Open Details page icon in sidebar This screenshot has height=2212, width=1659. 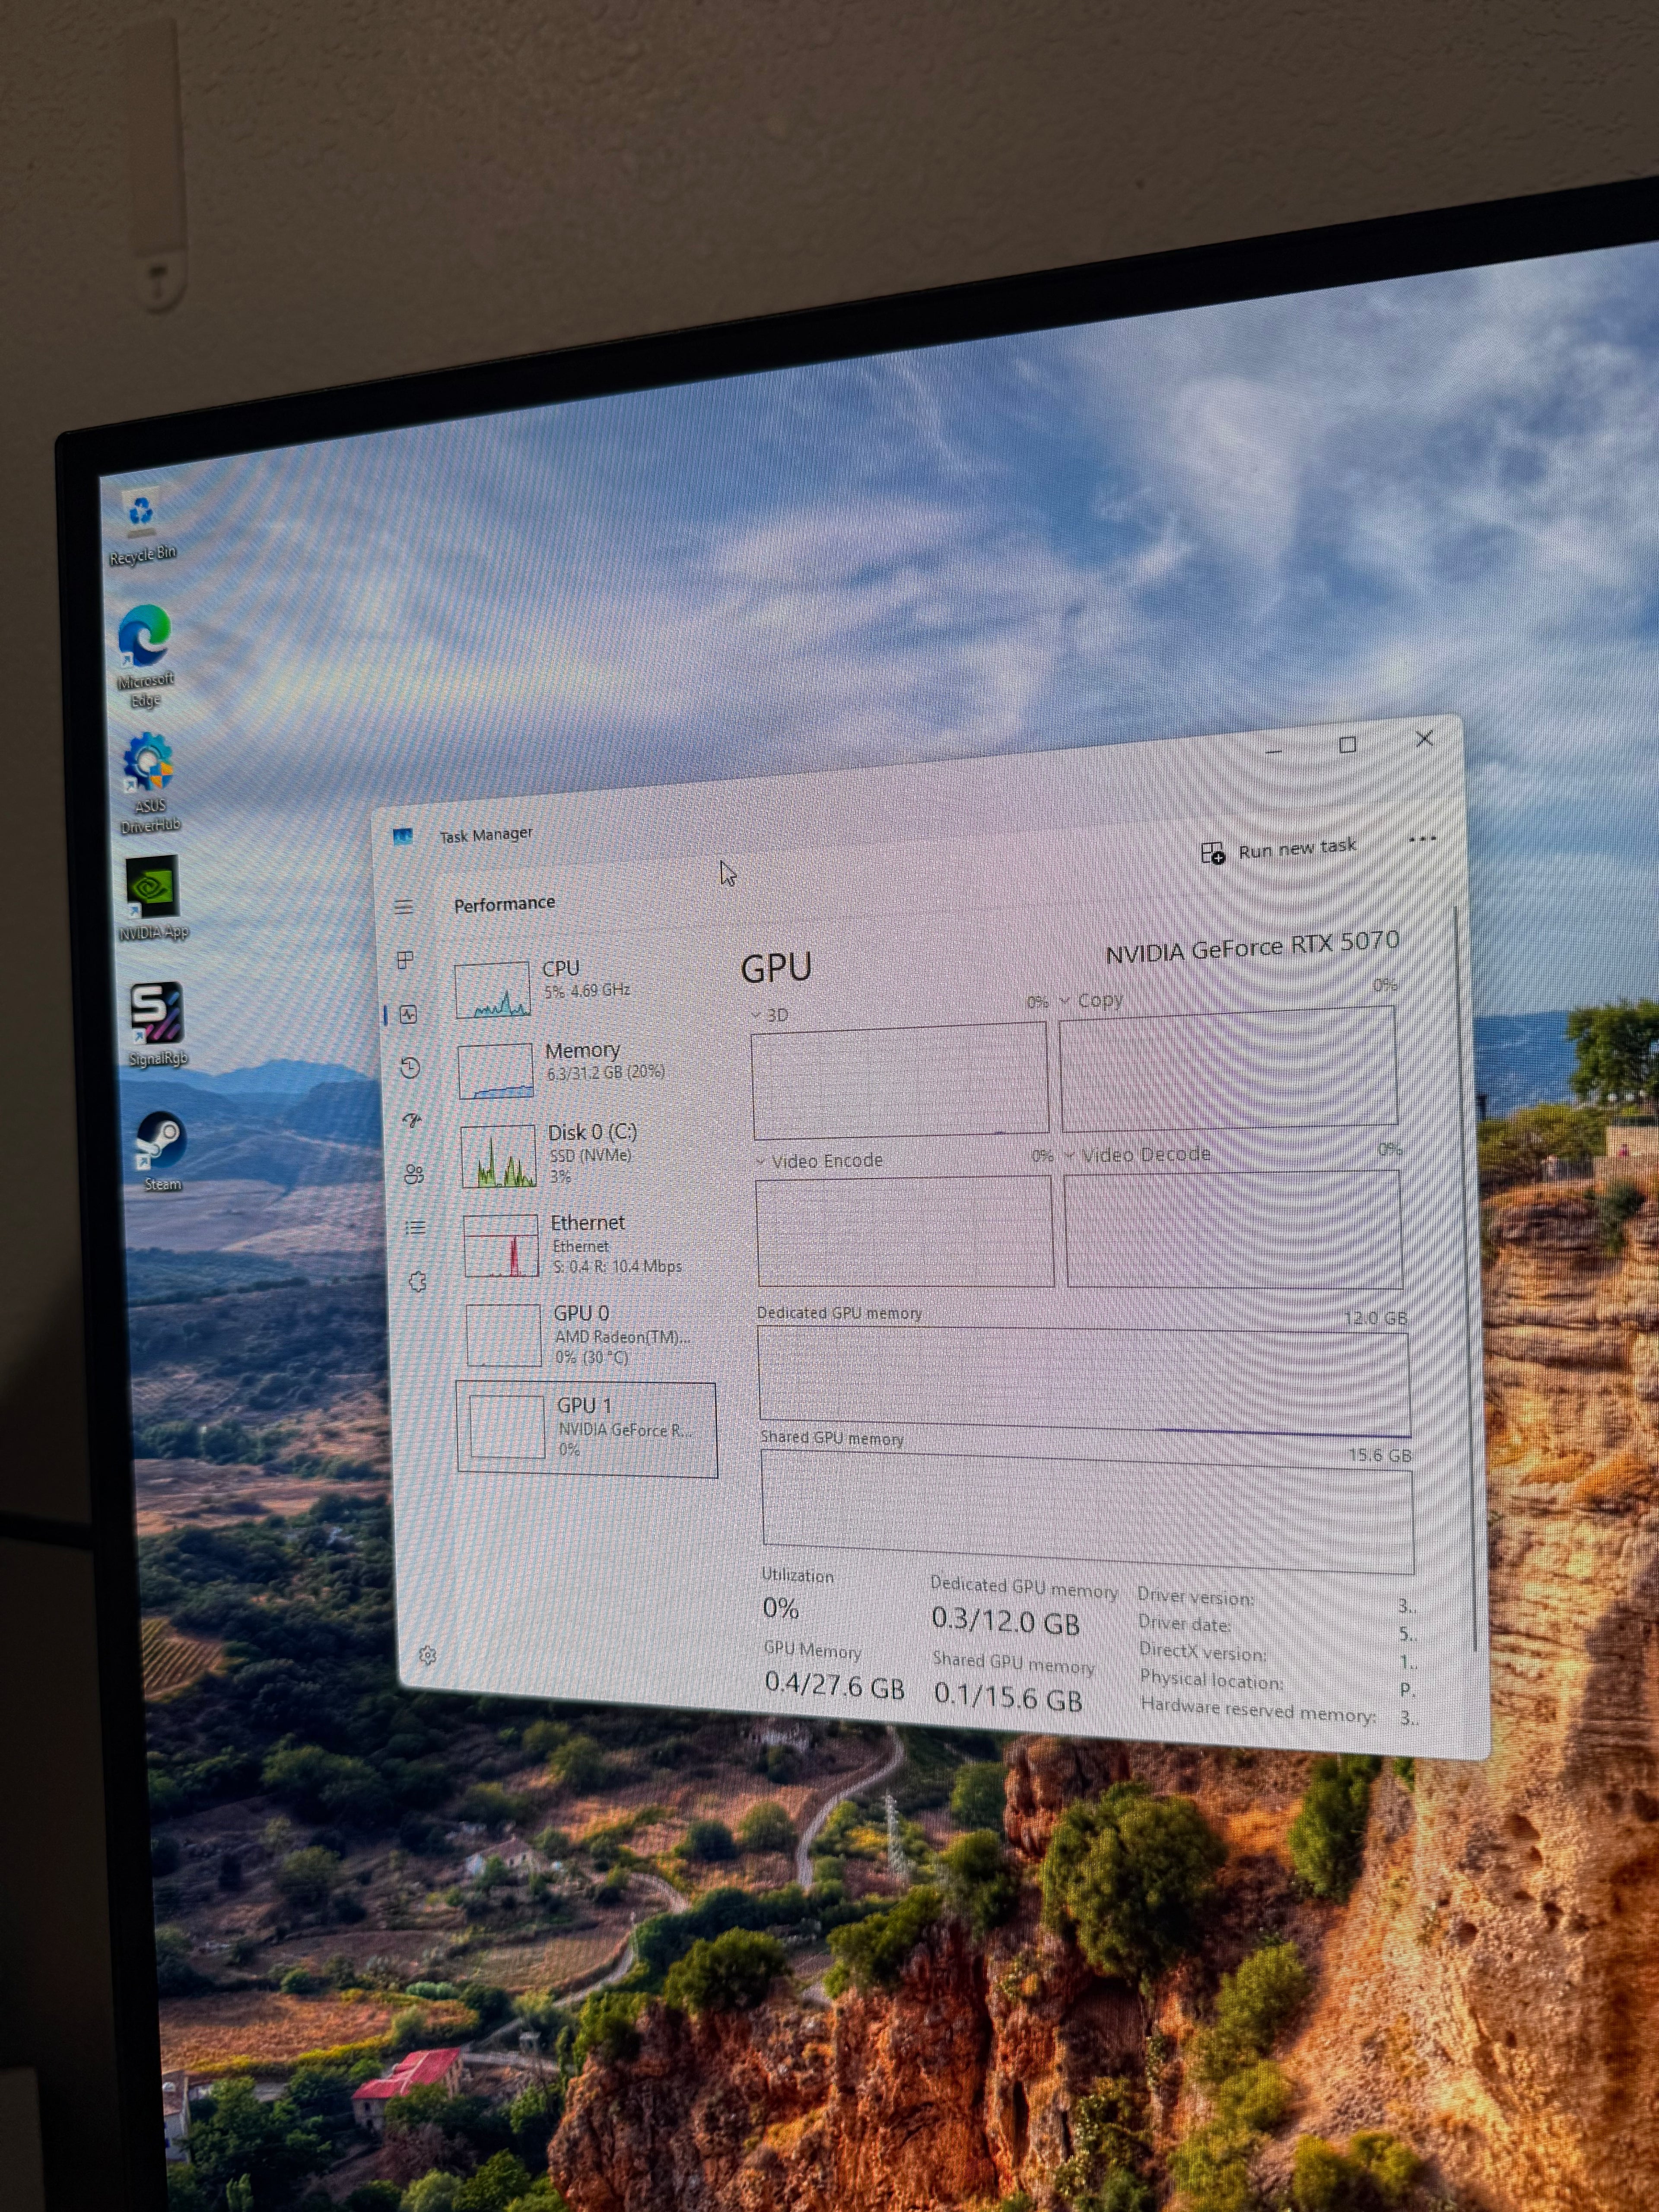[416, 1227]
